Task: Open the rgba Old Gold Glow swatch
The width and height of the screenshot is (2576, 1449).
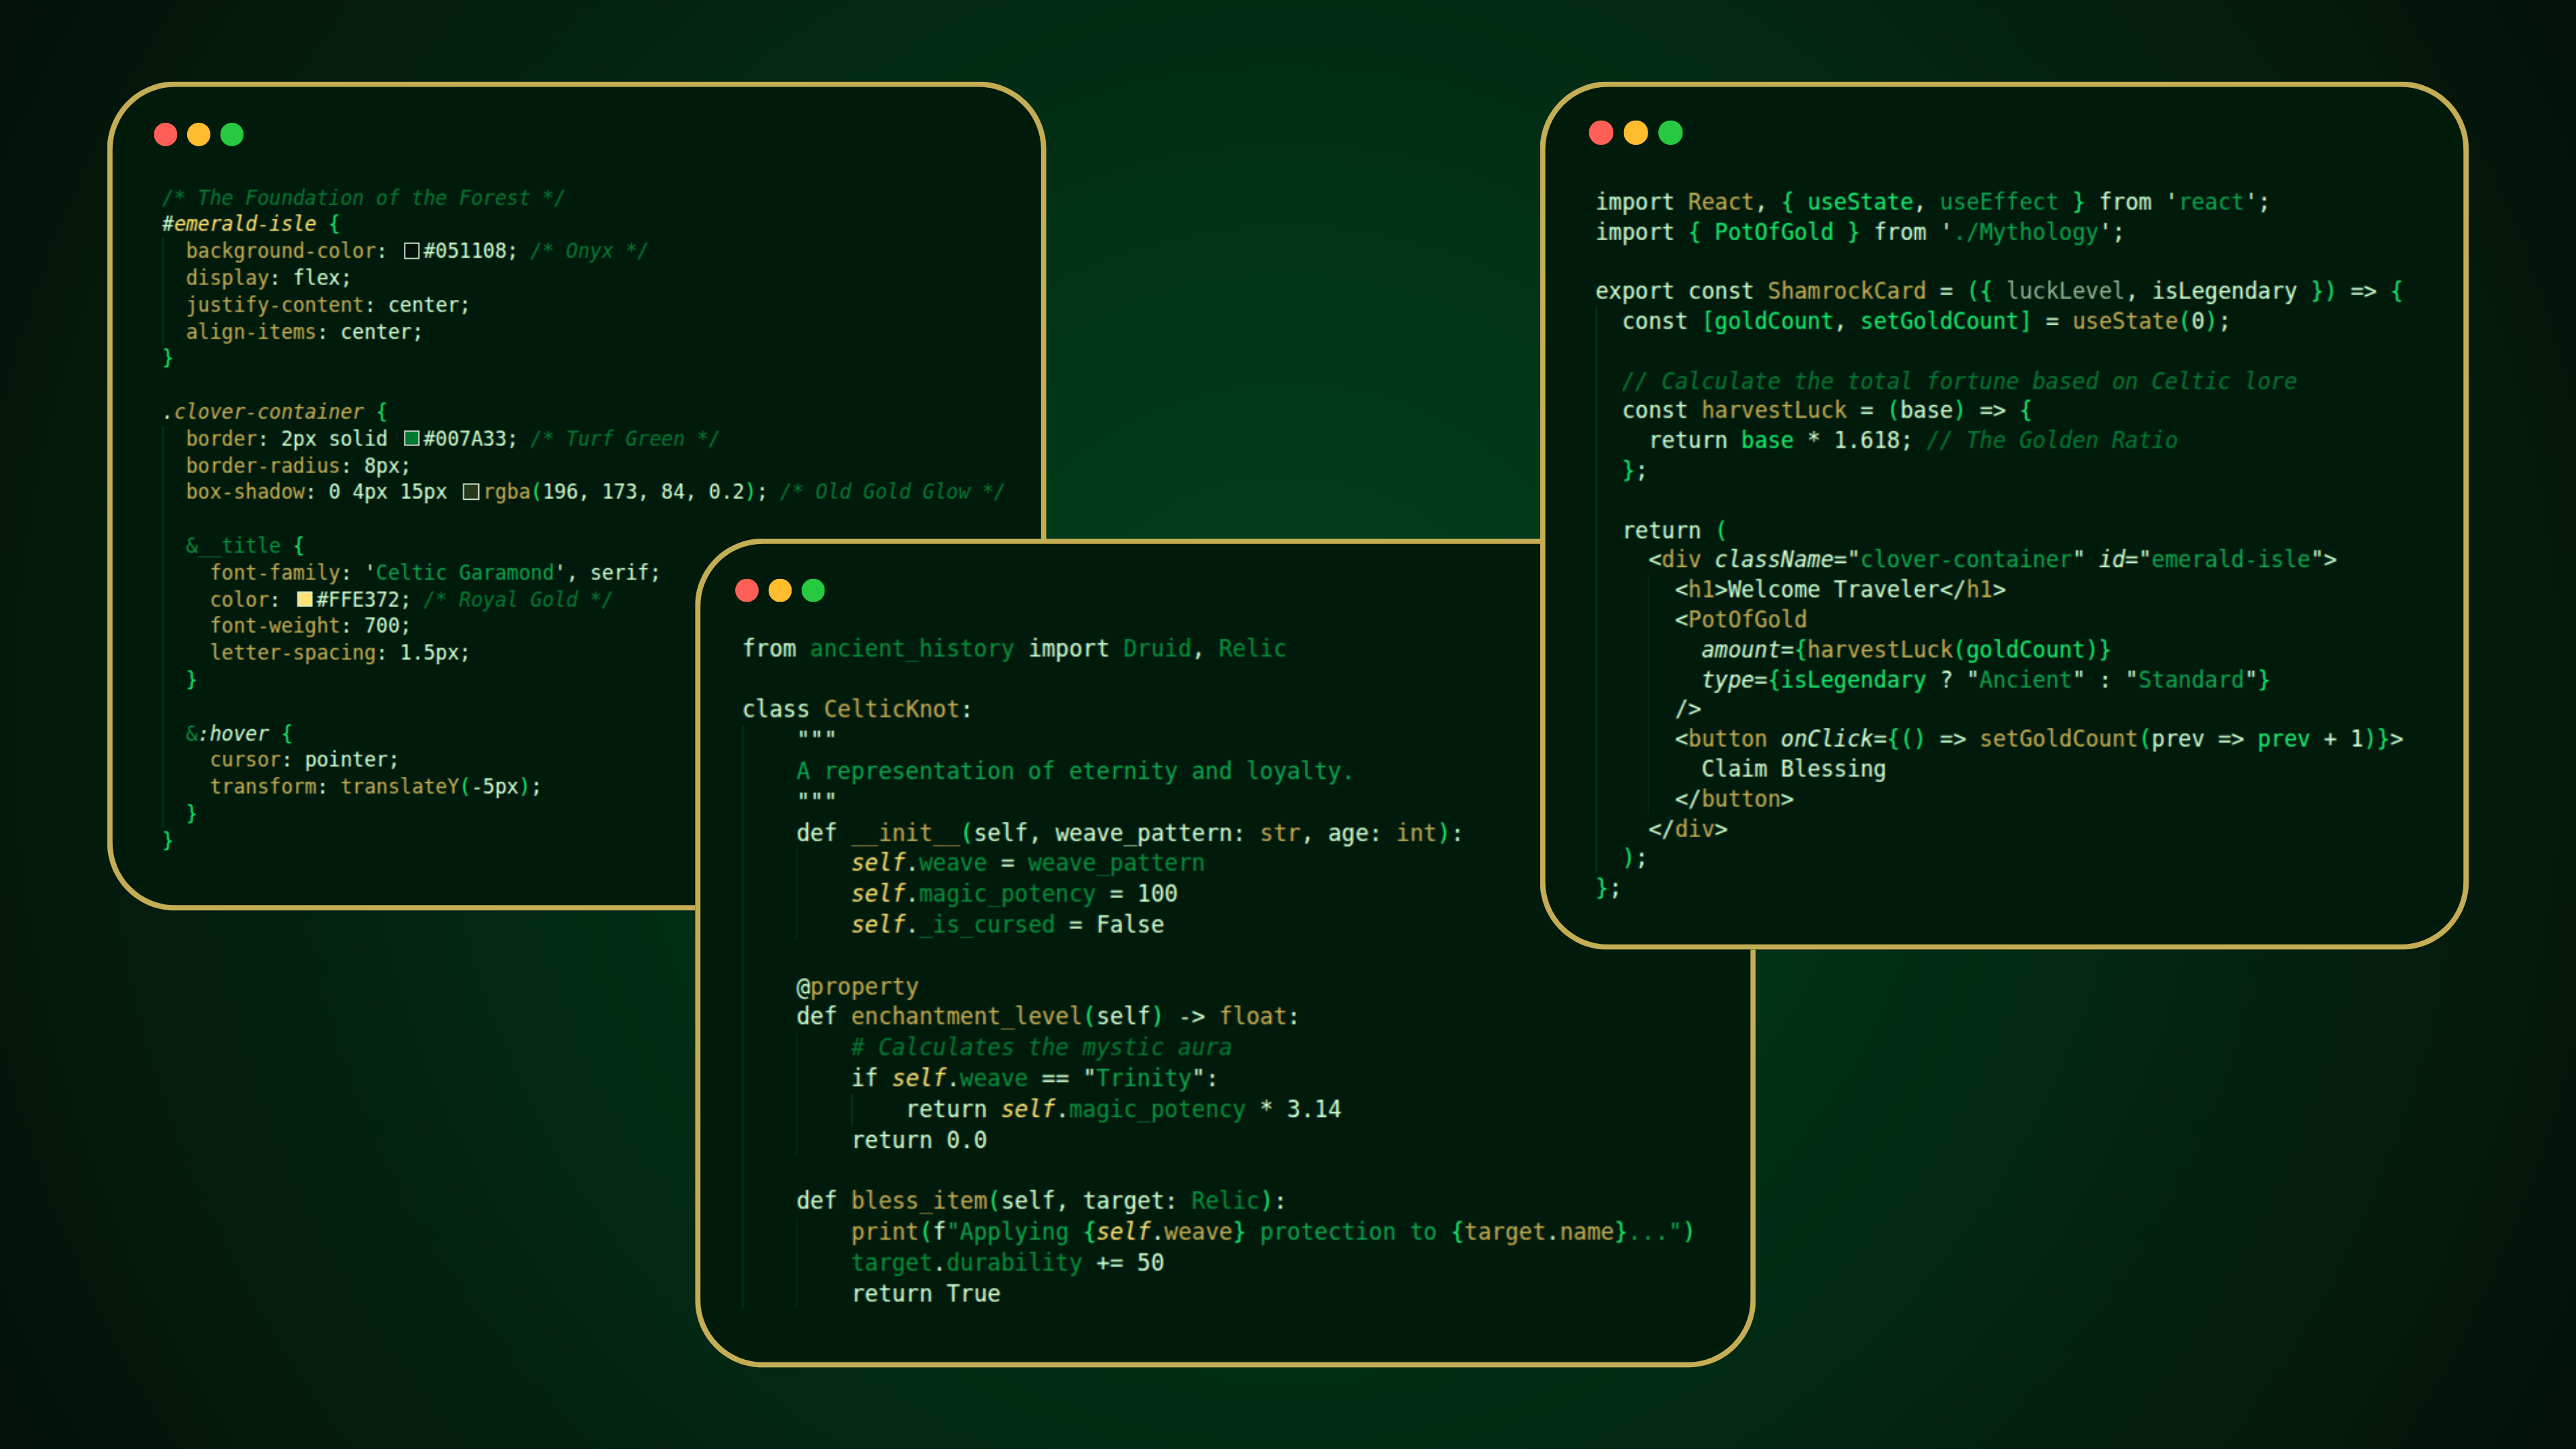Action: point(471,492)
